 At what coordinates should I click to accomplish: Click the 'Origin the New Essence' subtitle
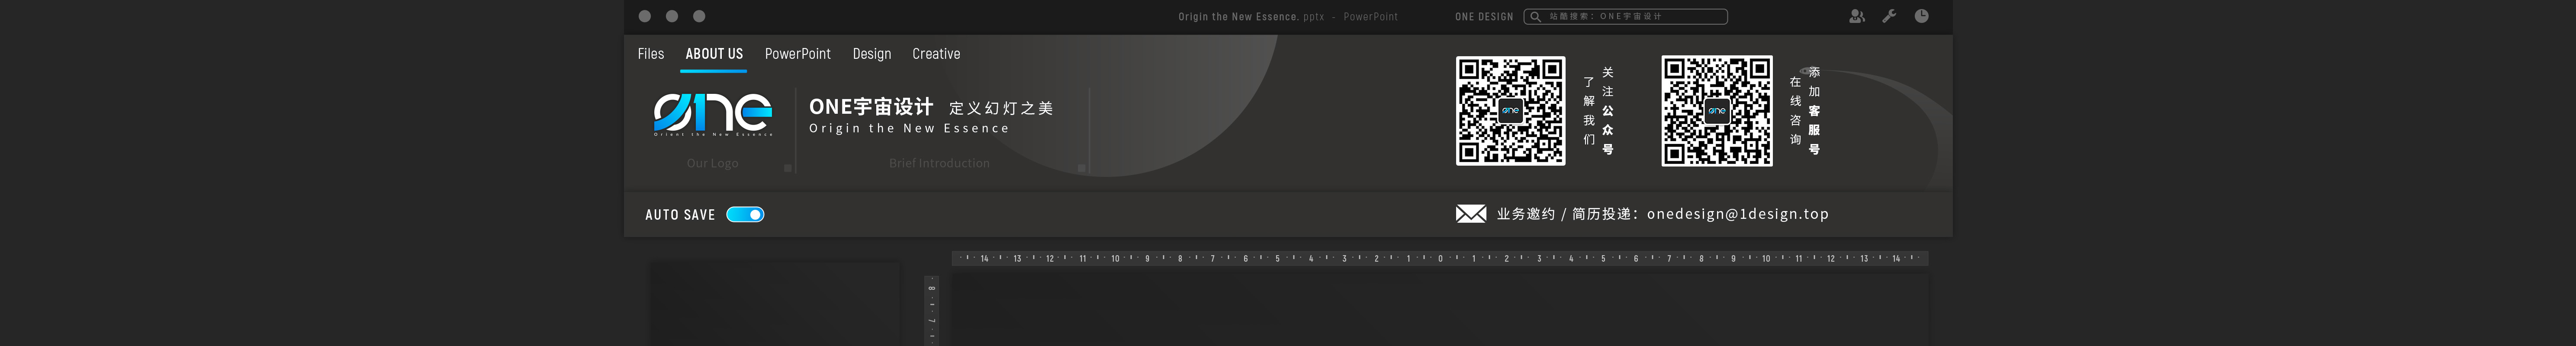pyautogui.click(x=909, y=129)
